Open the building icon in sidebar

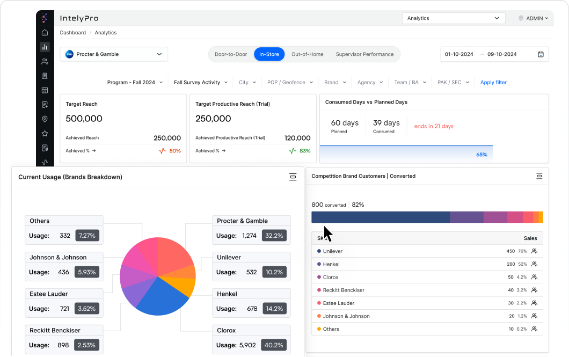45,76
